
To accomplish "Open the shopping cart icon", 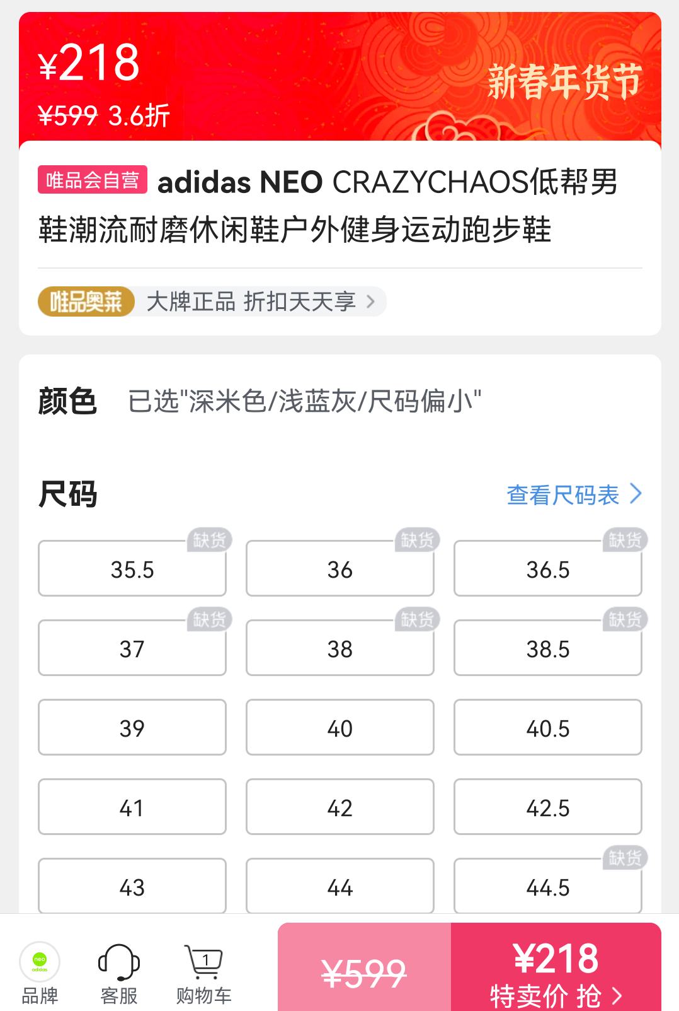I will click(204, 962).
